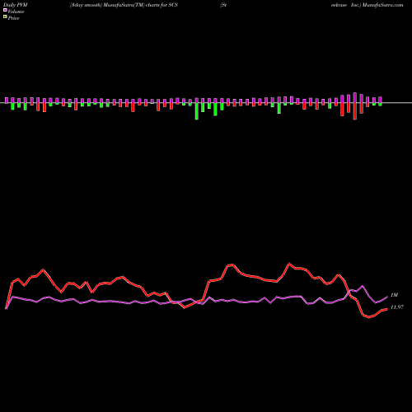The width and height of the screenshot is (412, 412).
Task: Click the 'Price' legend label
Action: (13, 18)
